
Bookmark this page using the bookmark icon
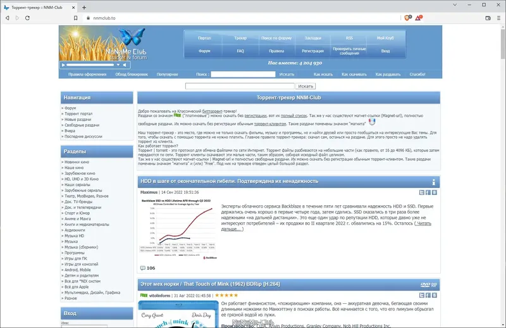[75, 18]
